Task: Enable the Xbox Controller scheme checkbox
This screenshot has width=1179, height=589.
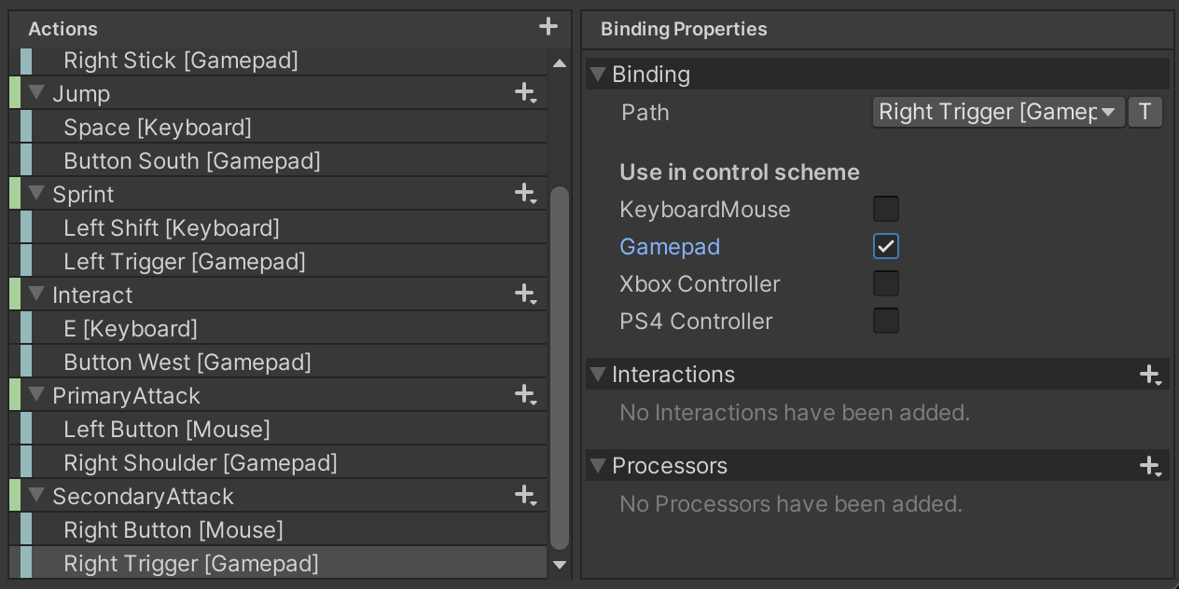Action: 885,283
